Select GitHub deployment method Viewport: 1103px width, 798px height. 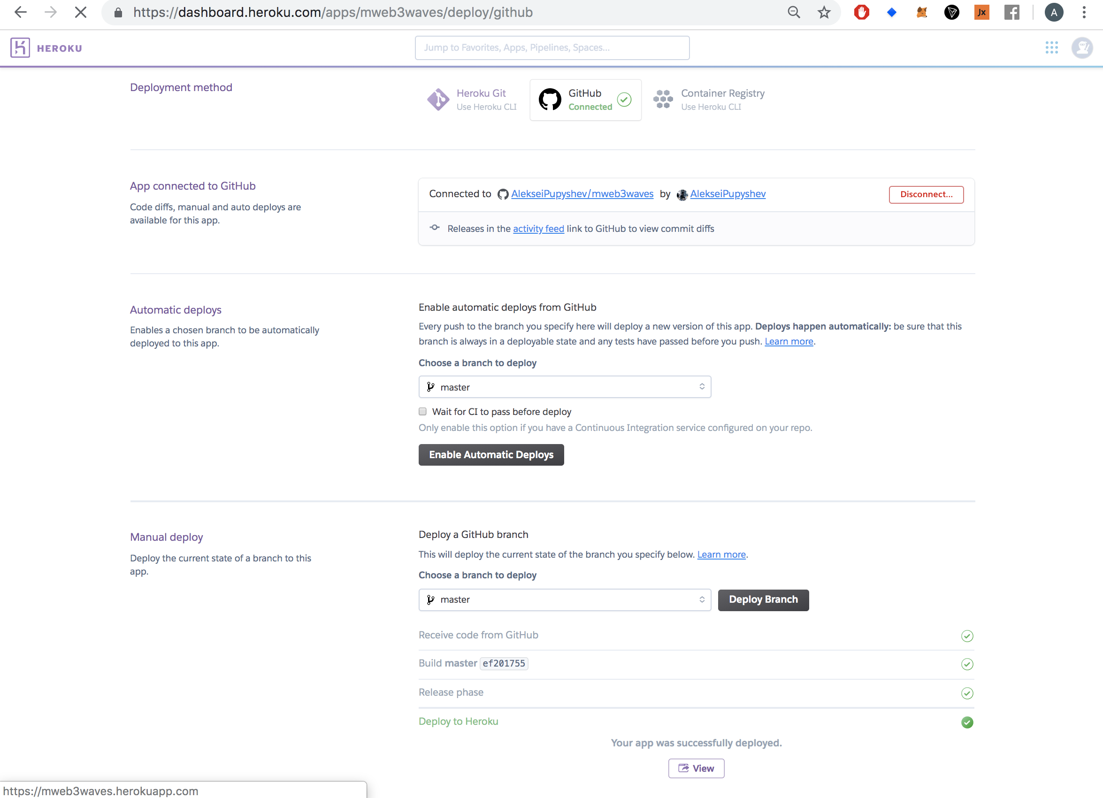click(585, 100)
